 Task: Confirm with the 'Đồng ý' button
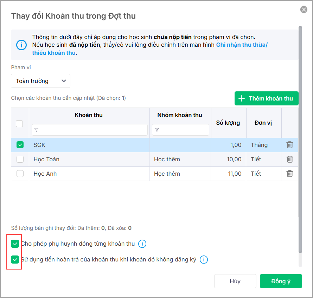coord(281,281)
